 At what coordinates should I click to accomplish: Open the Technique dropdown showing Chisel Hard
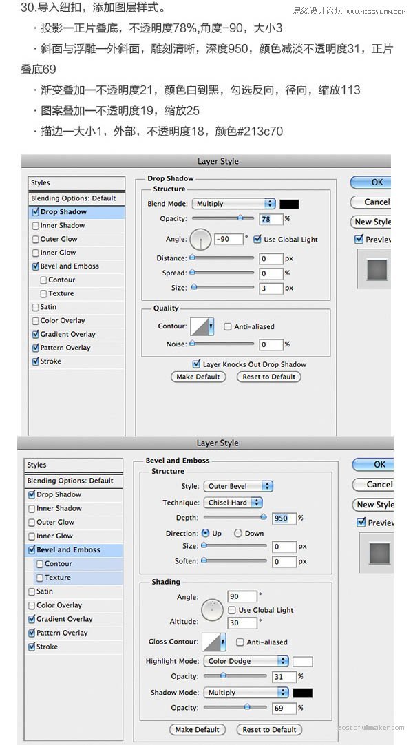point(233,502)
